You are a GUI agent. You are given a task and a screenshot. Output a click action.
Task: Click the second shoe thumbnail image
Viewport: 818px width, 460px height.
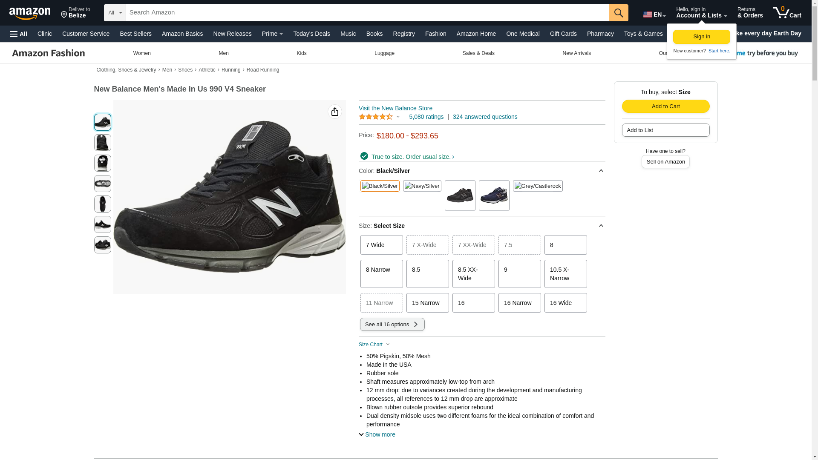[102, 143]
